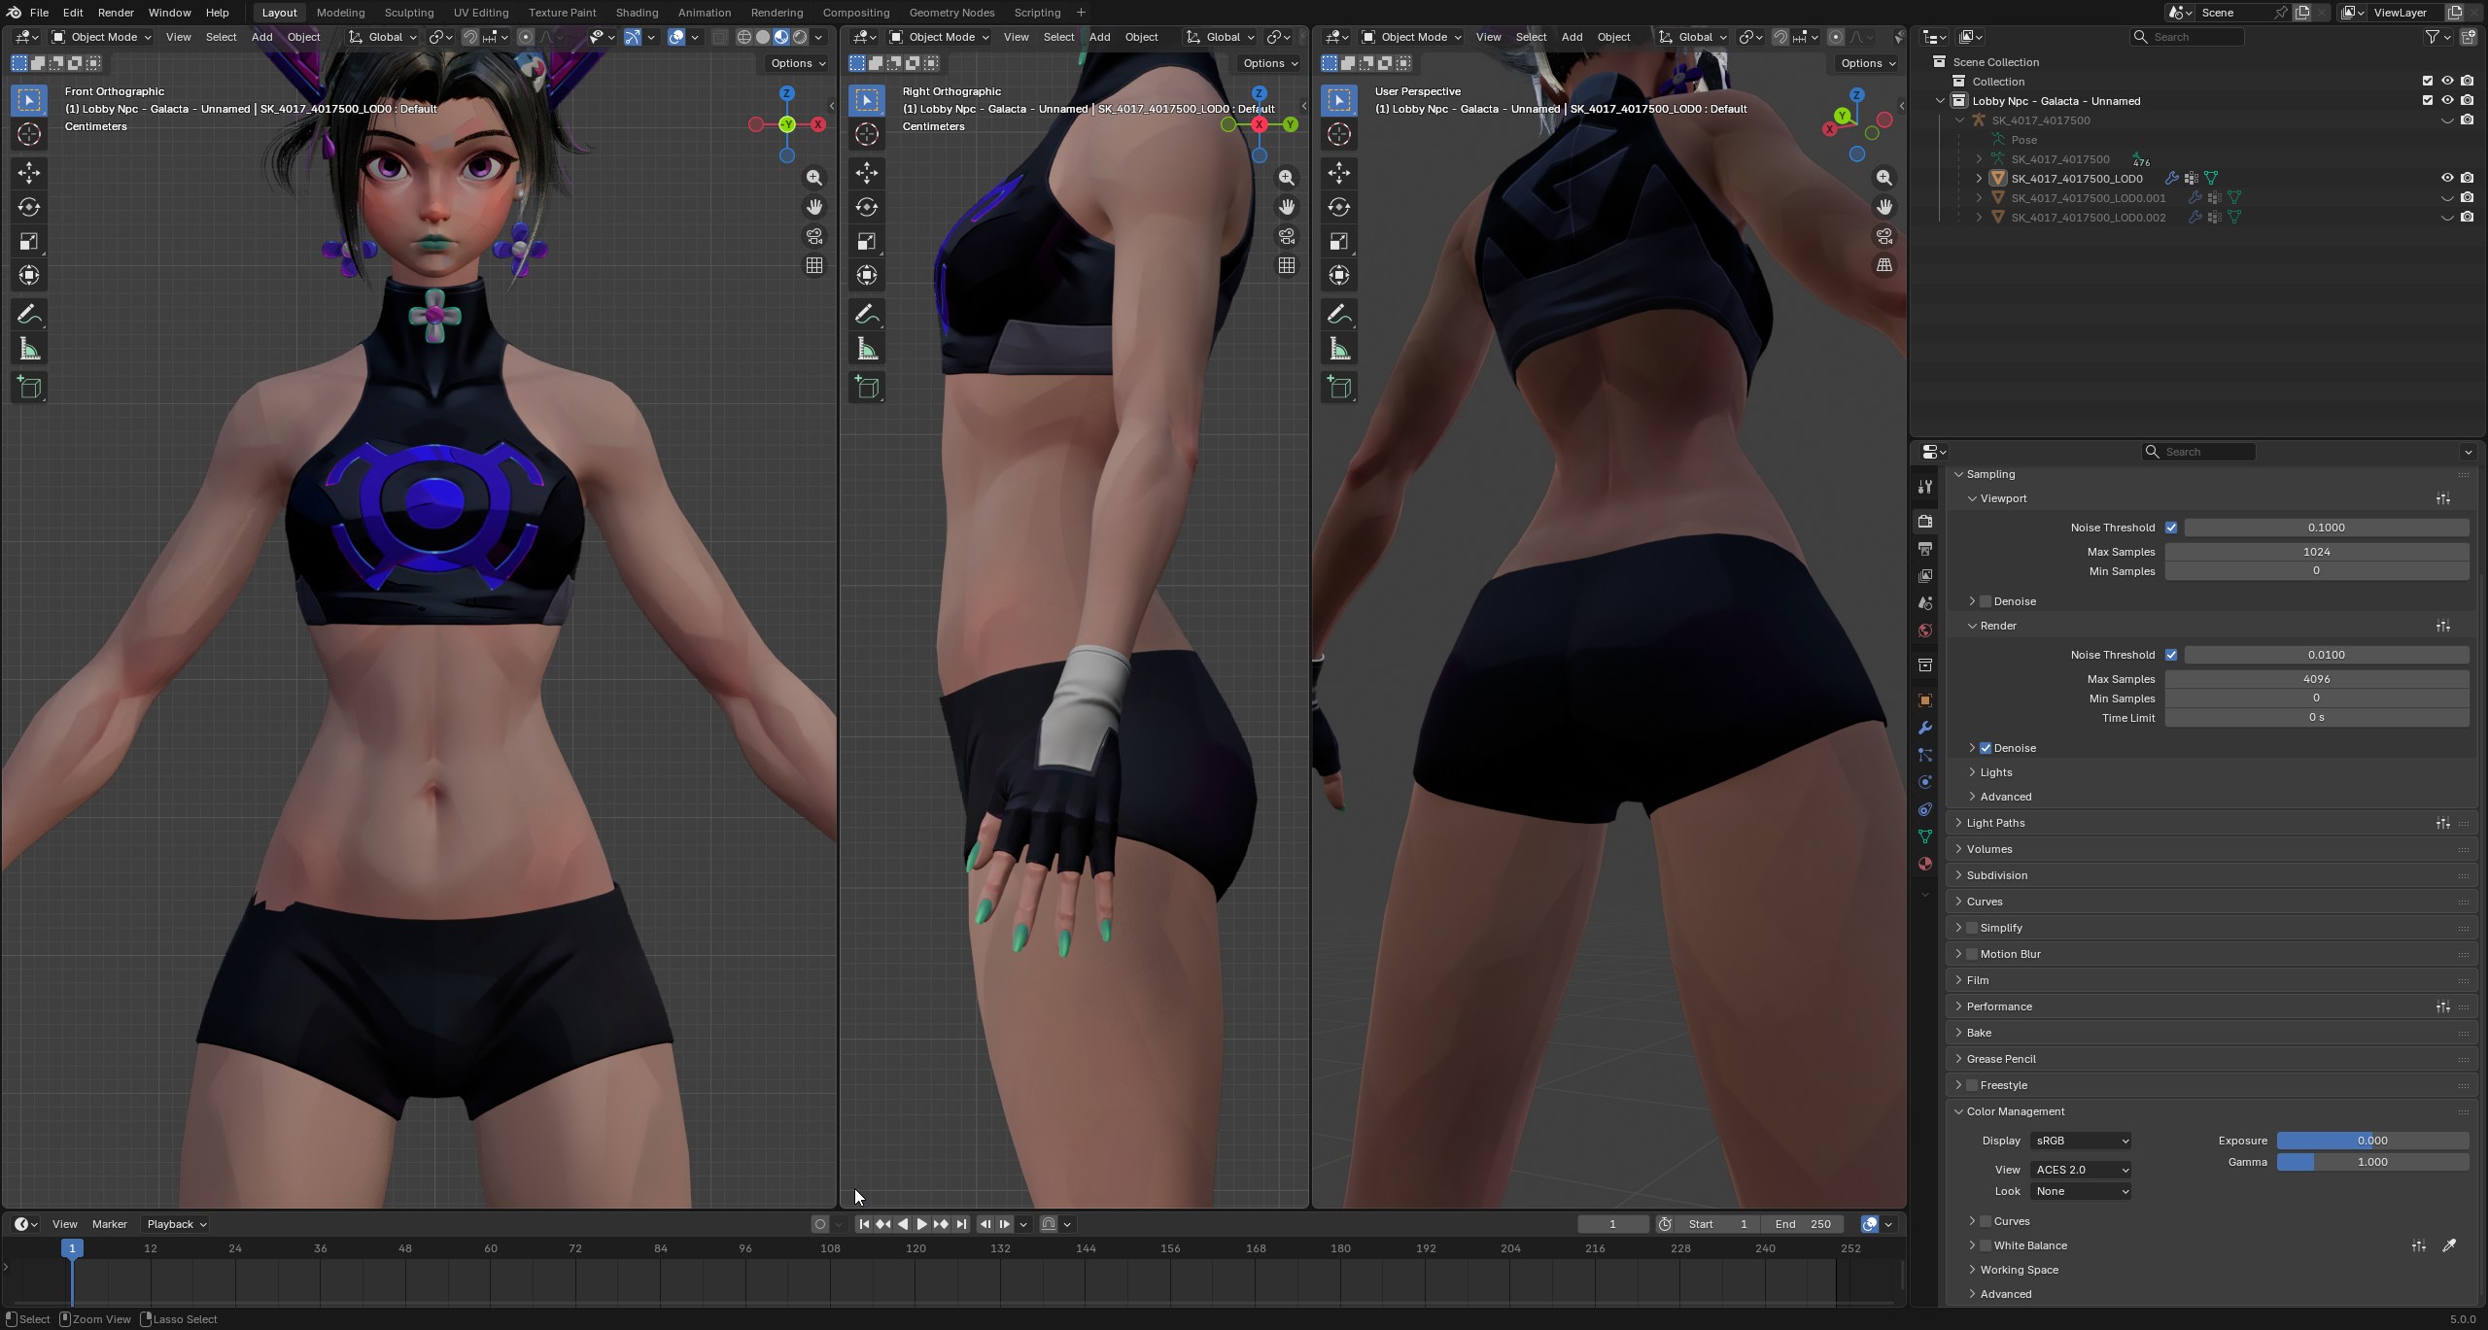This screenshot has width=2488, height=1330.
Task: Click the Add Cube tool in front viewport
Action: (x=29, y=388)
